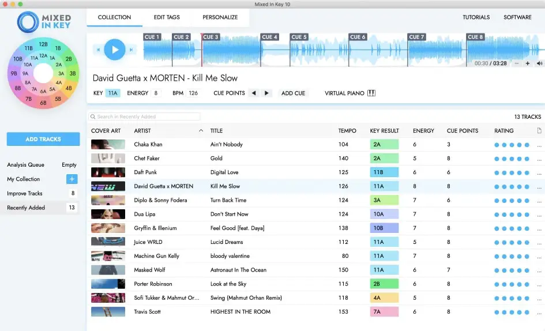Click the Artist sort direction arrow
Image resolution: width=545 pixels, height=331 pixels.
(201, 130)
